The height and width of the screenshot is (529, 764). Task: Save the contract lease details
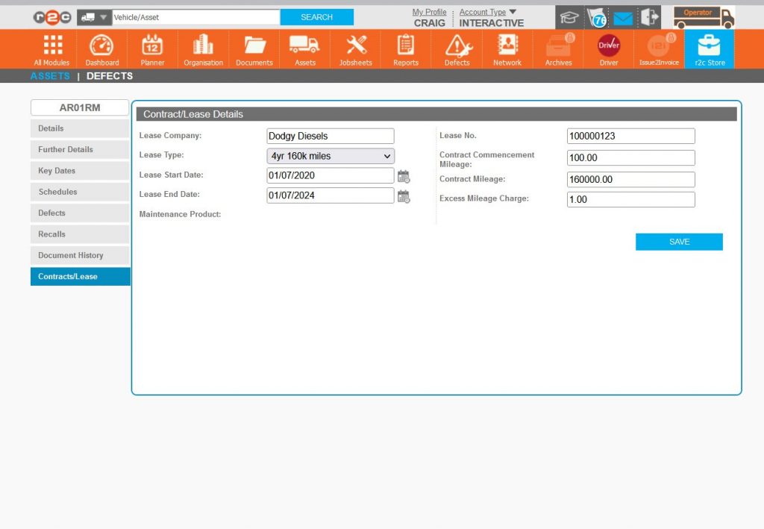point(678,241)
